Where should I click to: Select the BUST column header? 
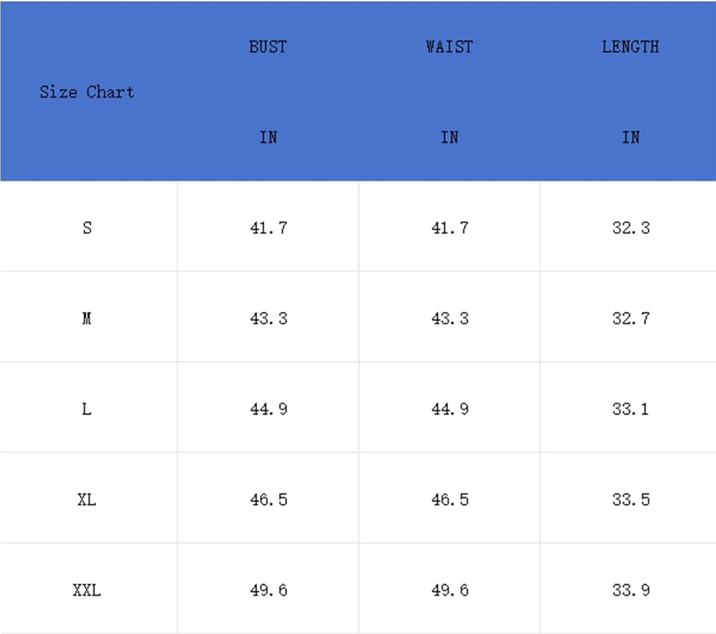[x=268, y=47]
